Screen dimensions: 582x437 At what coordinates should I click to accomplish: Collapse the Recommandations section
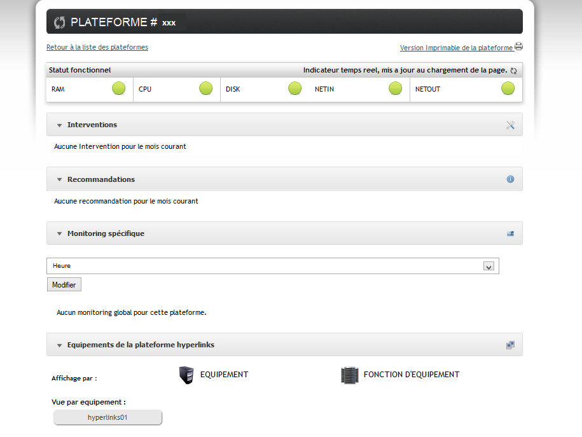(x=60, y=180)
